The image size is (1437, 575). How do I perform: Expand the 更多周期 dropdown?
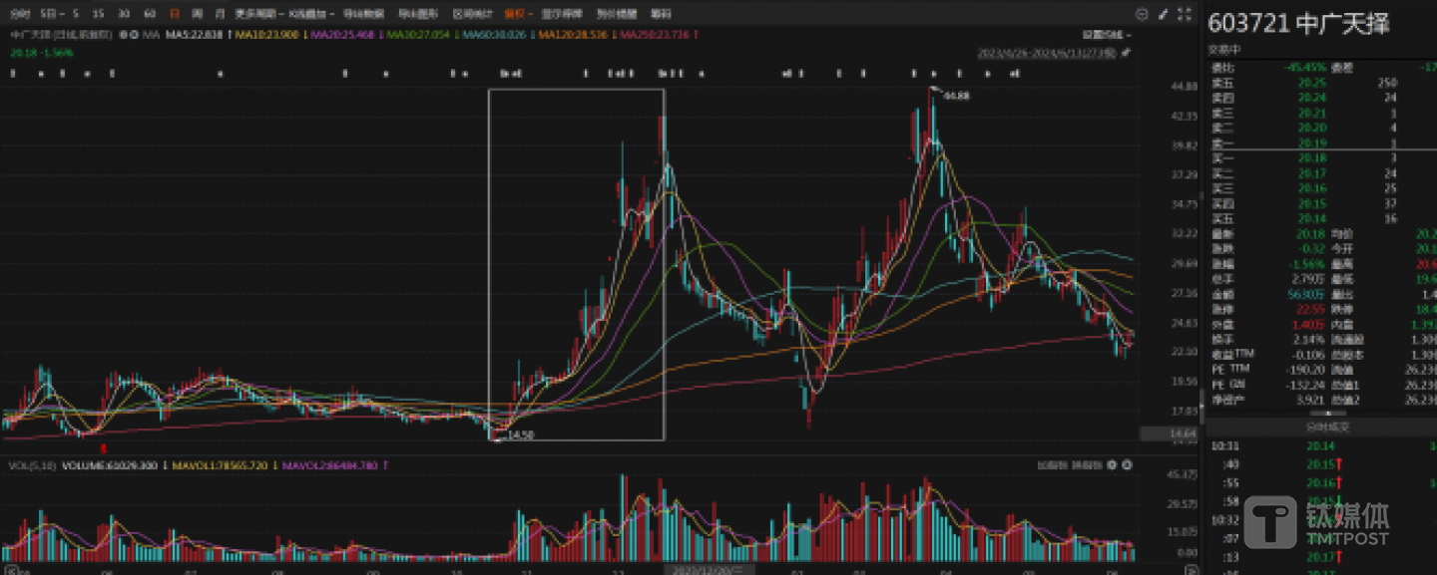(x=257, y=14)
